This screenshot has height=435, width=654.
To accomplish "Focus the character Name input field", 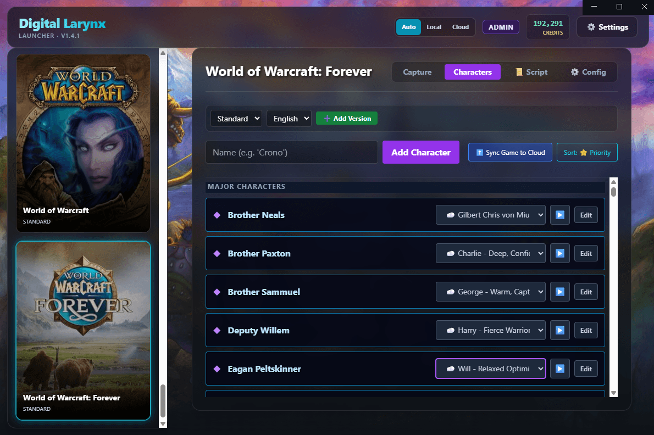I will 291,153.
